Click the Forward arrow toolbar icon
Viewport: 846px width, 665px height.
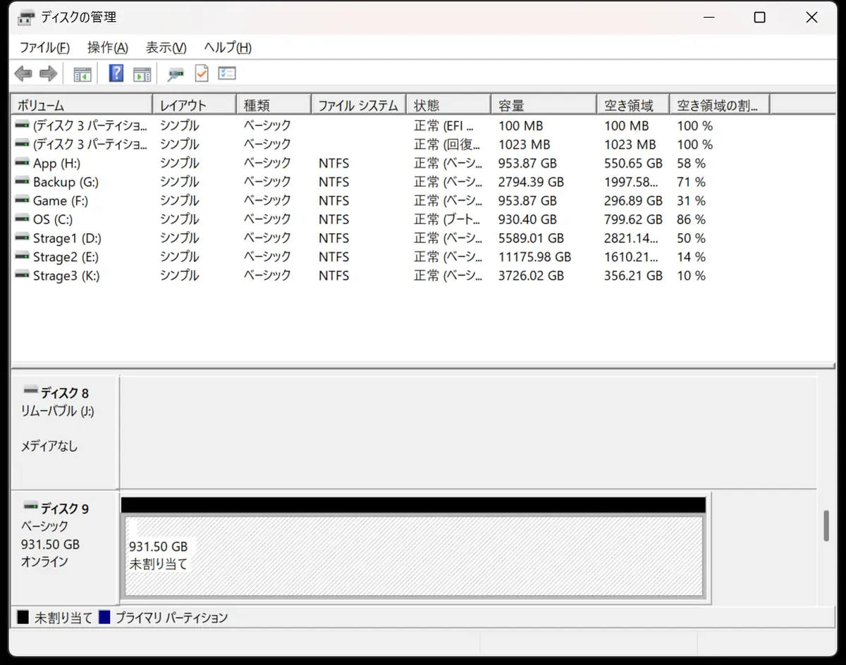pos(48,73)
